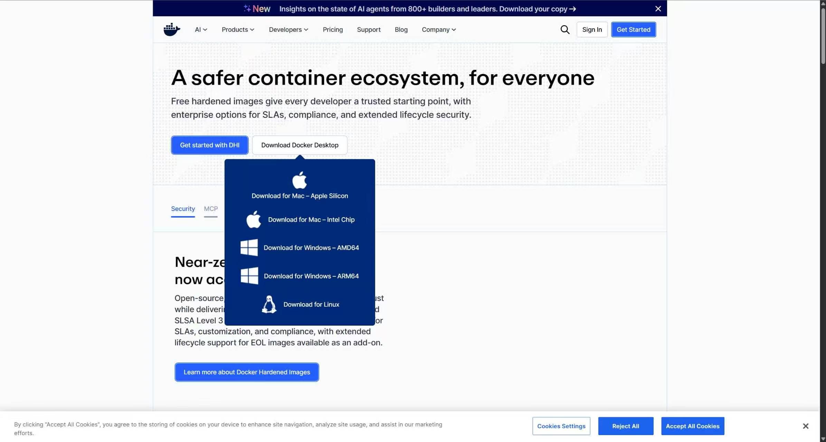Viewport: 826px width, 442px height.
Task: Click Learn more about Docker Hardened Images
Action: pyautogui.click(x=247, y=372)
